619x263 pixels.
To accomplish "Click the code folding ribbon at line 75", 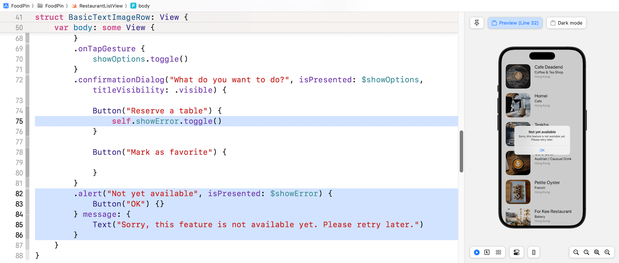I will pos(27,121).
